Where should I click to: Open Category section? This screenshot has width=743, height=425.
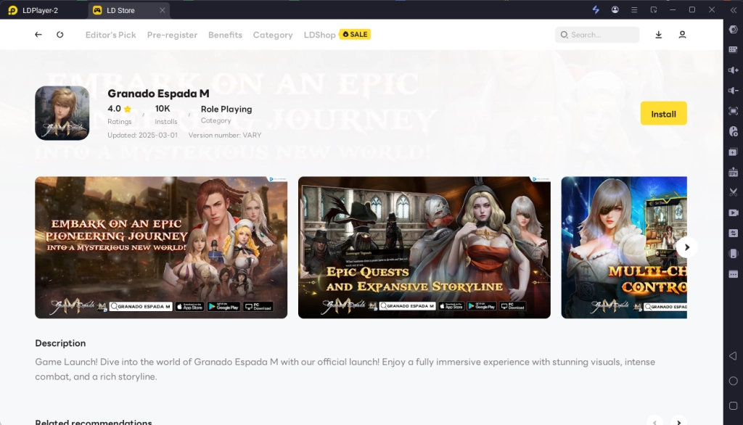[x=273, y=35]
